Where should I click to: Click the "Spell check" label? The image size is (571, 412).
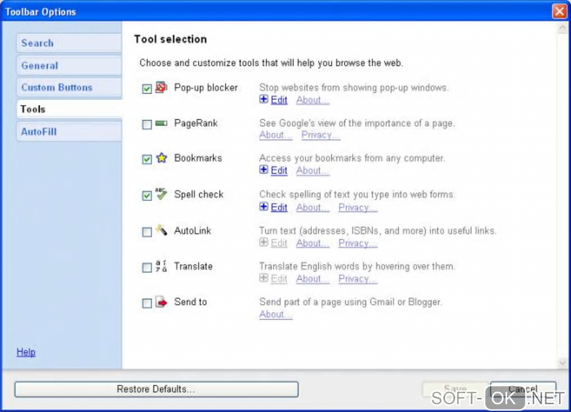[199, 195]
